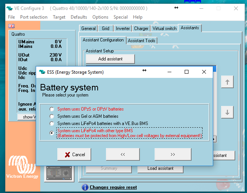Switch to Virtual switch tab

tap(165, 28)
